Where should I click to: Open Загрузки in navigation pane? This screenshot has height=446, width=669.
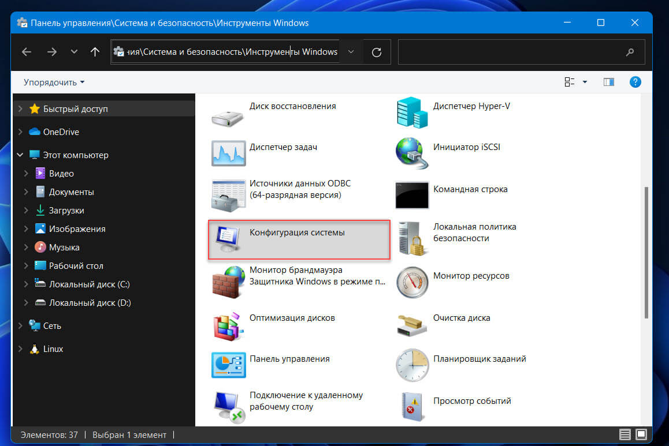pos(66,211)
